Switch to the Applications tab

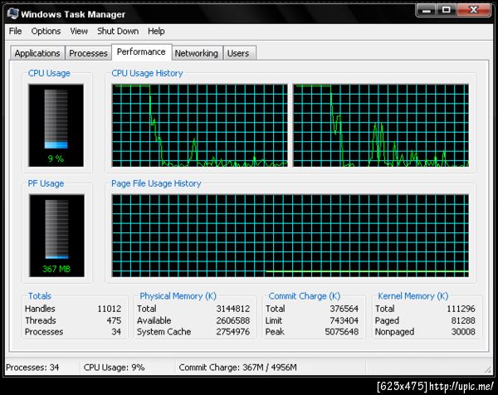37,53
